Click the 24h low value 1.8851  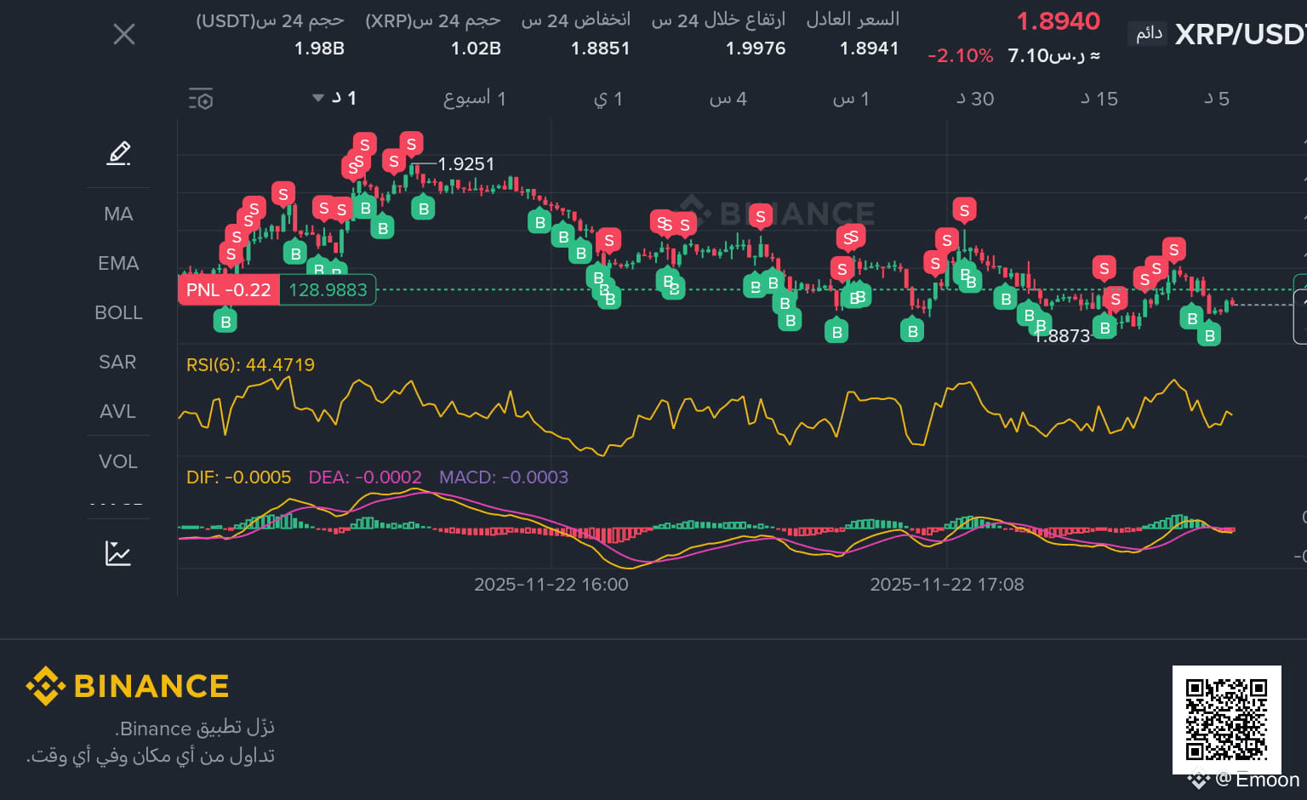click(x=601, y=49)
